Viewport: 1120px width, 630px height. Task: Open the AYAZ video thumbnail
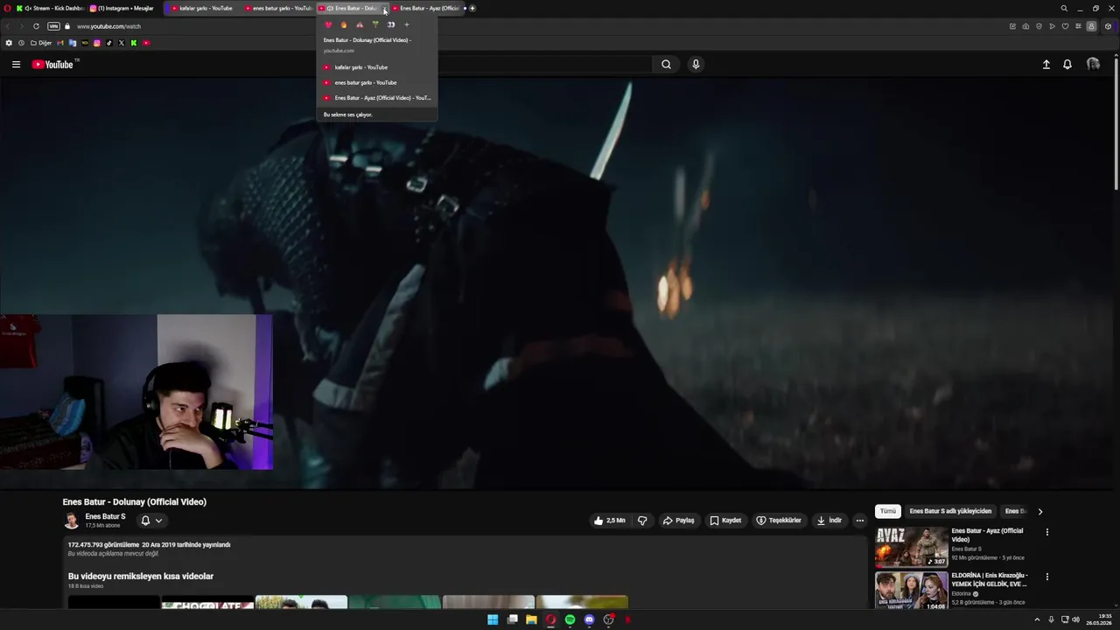tap(912, 547)
